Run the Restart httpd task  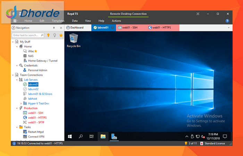(x=35, y=132)
